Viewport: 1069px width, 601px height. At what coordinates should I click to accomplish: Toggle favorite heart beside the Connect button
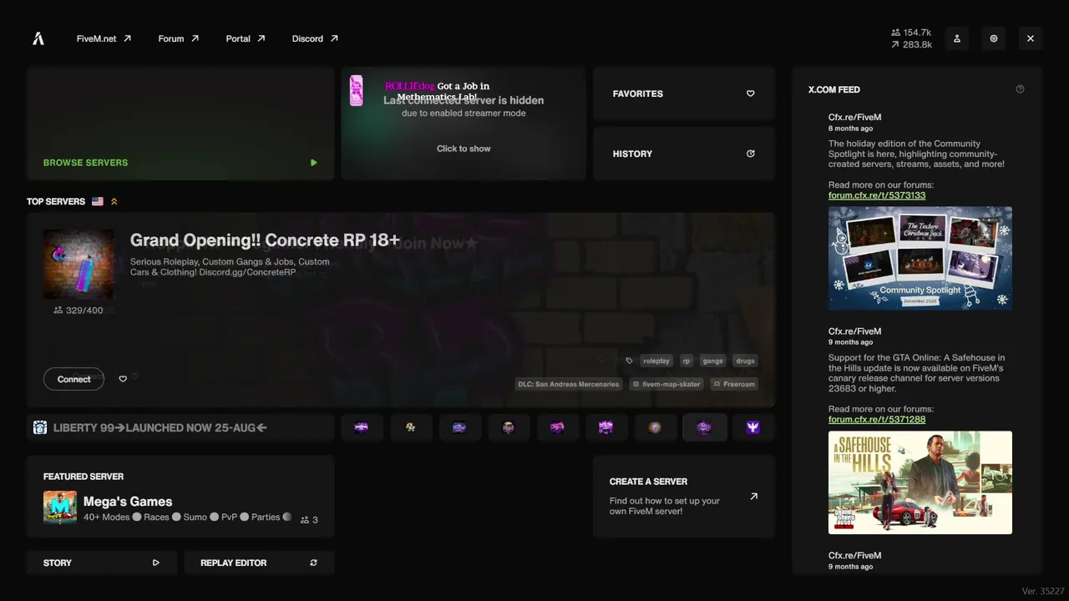click(x=123, y=379)
